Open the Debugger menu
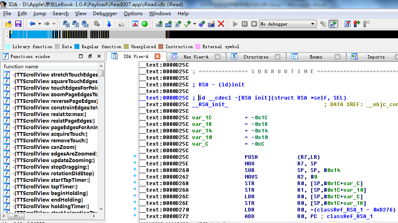Image resolution: width=398 pixels, height=223 pixels. [105, 14]
